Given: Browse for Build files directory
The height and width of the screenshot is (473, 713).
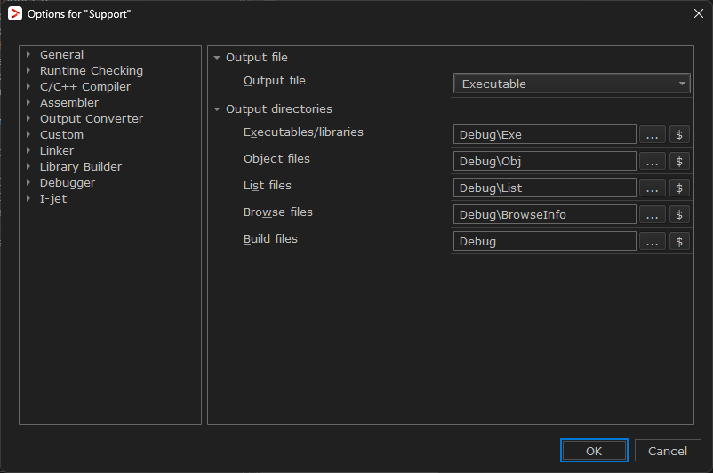Looking at the screenshot, I should click(653, 242).
